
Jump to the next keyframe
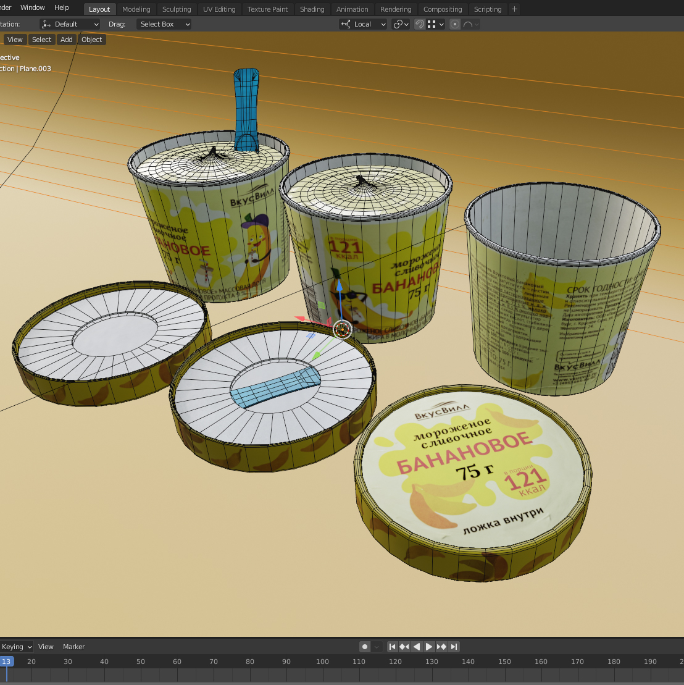pos(441,647)
